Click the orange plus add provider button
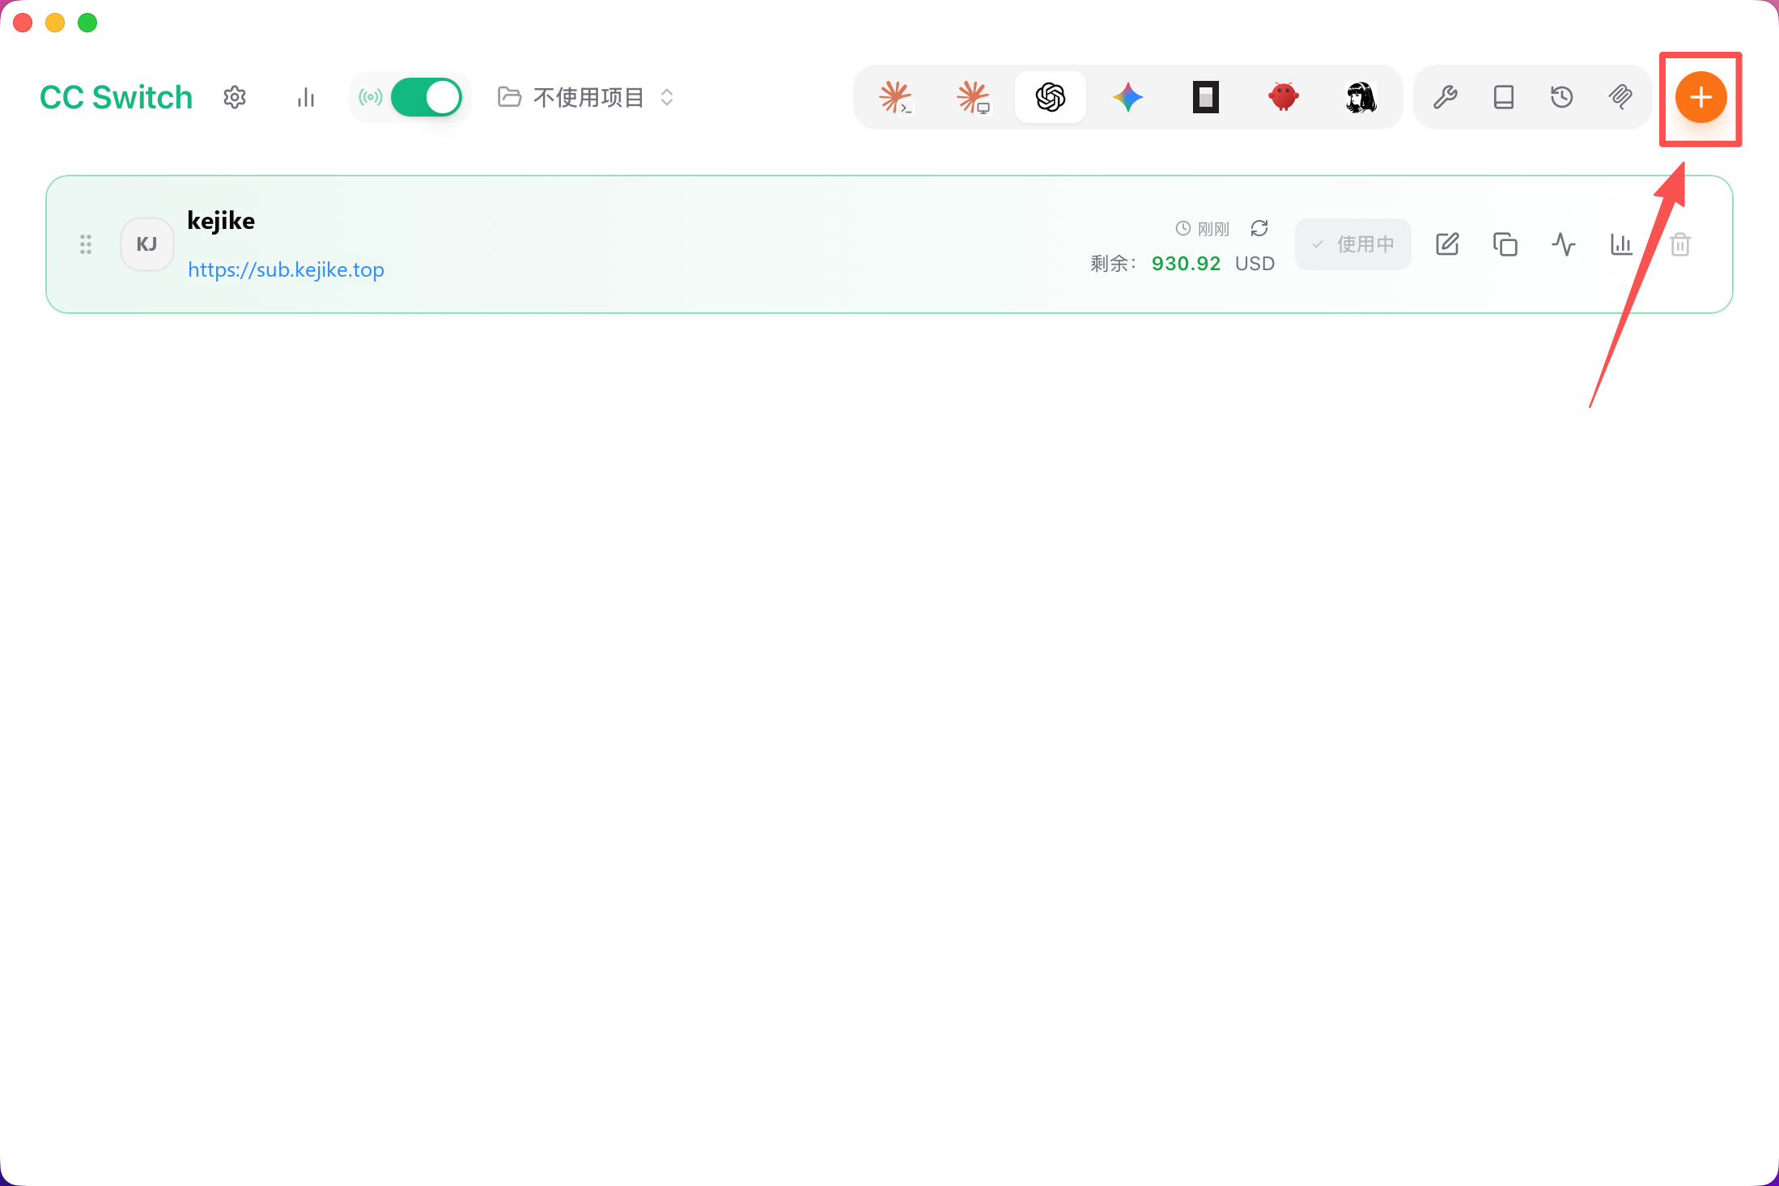Screen dimensions: 1779x1186 (1700, 97)
